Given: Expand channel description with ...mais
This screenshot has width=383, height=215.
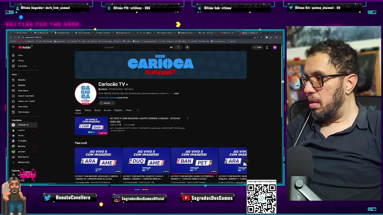Looking at the screenshot, I should click(x=176, y=93).
